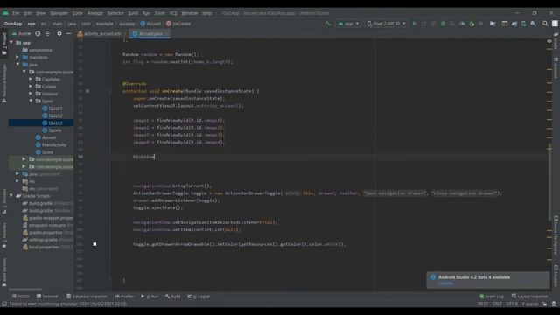This screenshot has height=315, width=560.
Task: Select the sampledata folder
Action: click(37, 50)
